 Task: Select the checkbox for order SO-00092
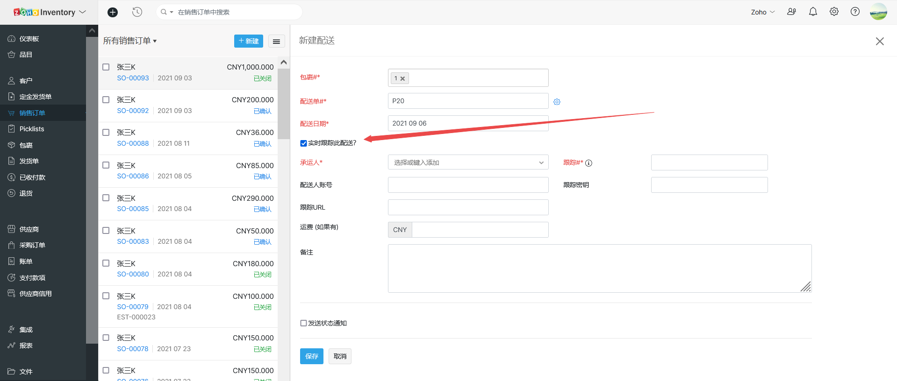coord(106,100)
